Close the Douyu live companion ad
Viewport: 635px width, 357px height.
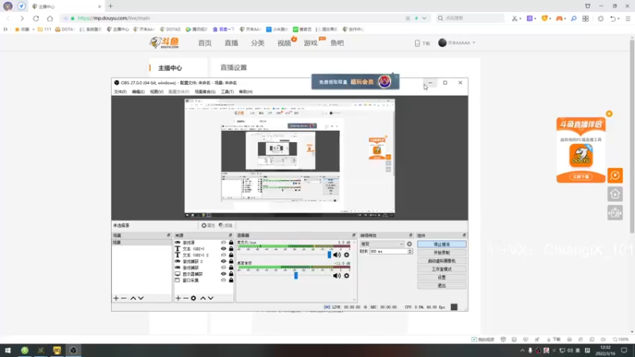pos(609,113)
